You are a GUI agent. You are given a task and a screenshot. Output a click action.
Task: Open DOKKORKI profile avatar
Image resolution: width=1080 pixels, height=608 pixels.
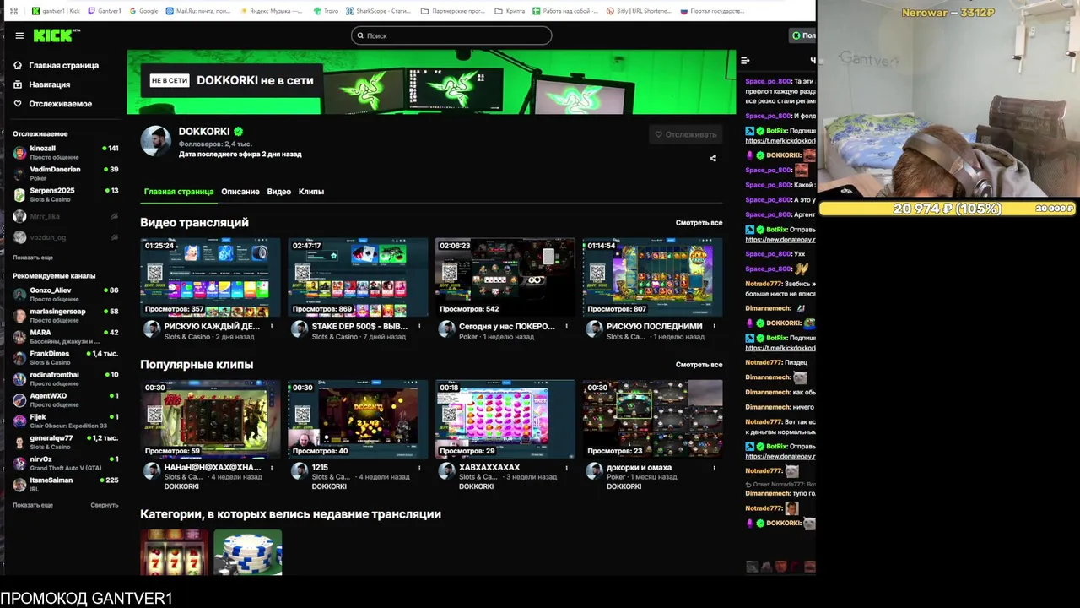[155, 141]
